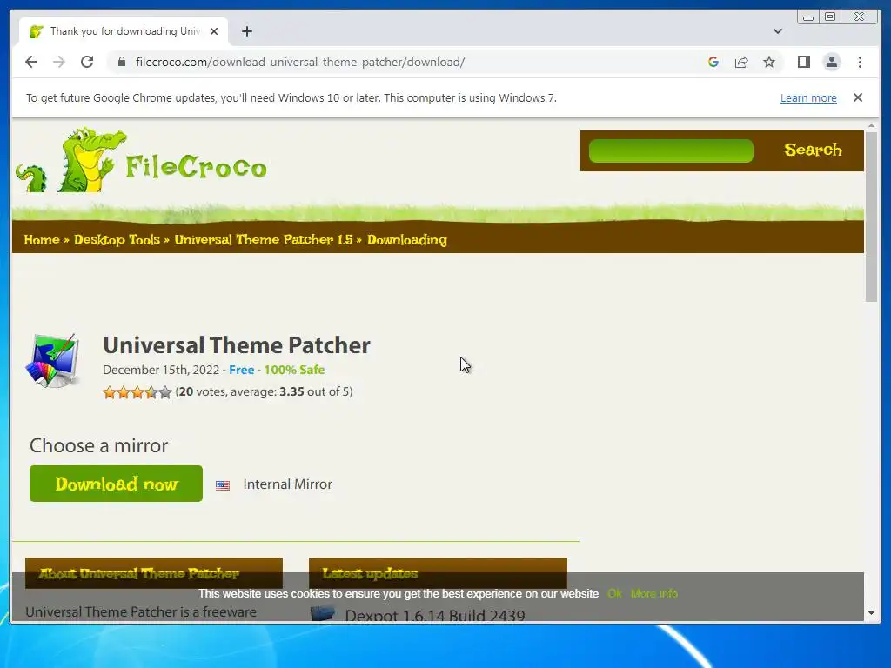Click the Universal Theme Patcher app icon

(x=52, y=360)
